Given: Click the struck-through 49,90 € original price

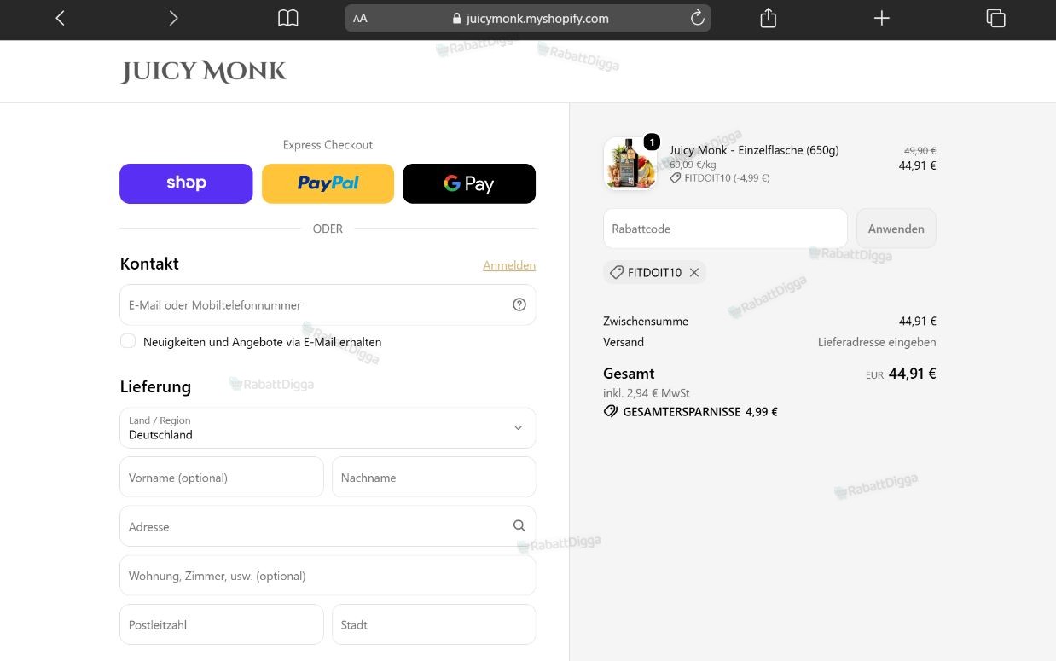Looking at the screenshot, I should click(x=920, y=151).
